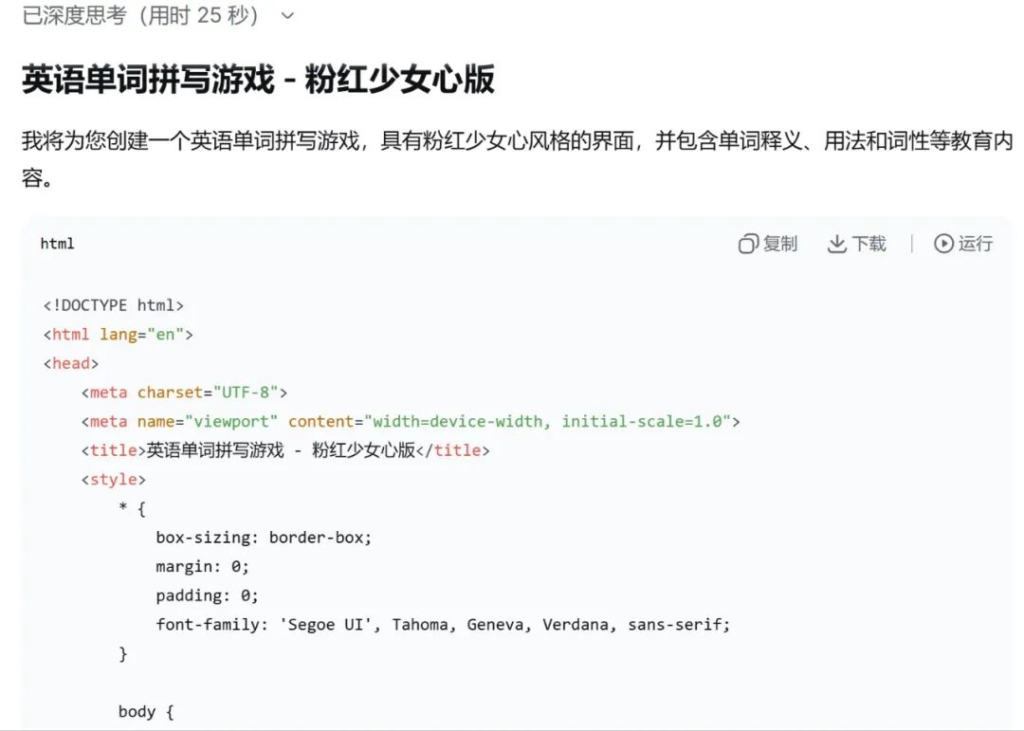This screenshot has width=1024, height=731.
Task: Click the font-family 'Segoe UI' line
Action: coord(443,625)
